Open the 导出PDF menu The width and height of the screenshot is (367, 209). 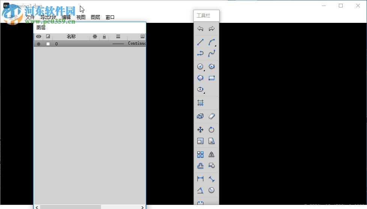(48, 17)
